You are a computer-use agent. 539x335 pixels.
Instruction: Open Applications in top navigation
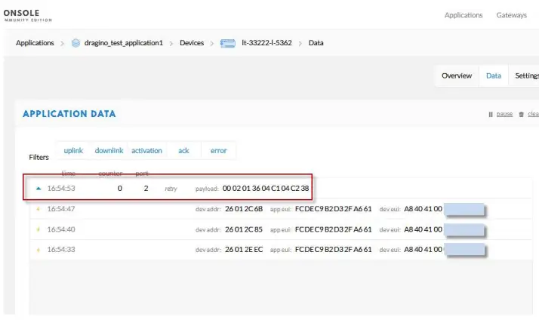pos(464,15)
